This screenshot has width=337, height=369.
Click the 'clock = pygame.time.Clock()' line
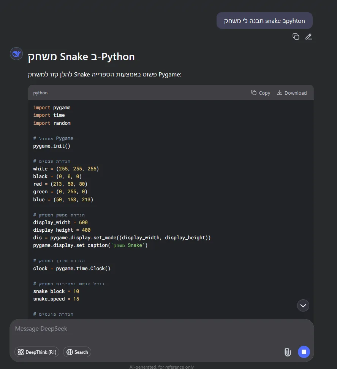pyautogui.click(x=72, y=269)
